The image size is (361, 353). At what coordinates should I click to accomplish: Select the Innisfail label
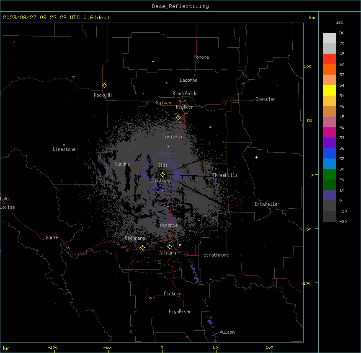click(174, 137)
